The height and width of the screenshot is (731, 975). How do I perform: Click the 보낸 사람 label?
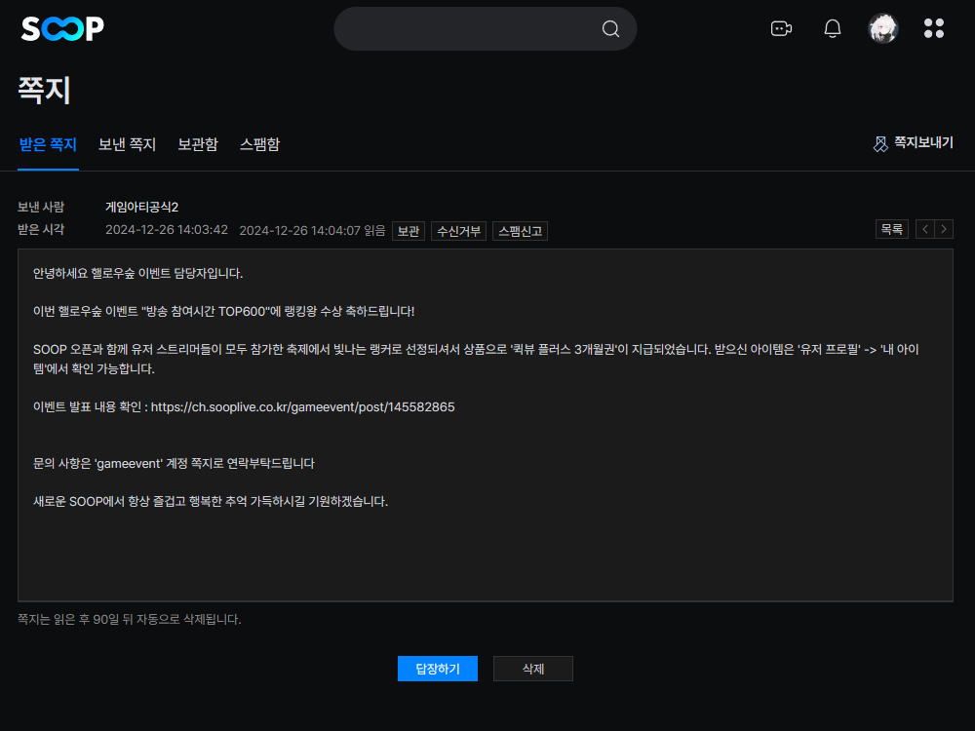[41, 207]
